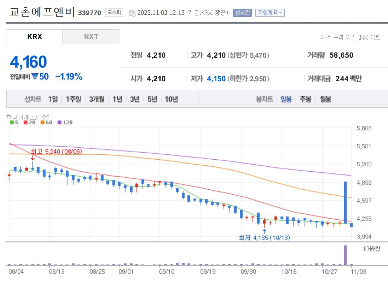Click the NXT help question mark icon
388x282 pixels.
click(377, 37)
